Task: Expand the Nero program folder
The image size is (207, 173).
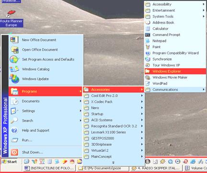Action: click(114, 108)
